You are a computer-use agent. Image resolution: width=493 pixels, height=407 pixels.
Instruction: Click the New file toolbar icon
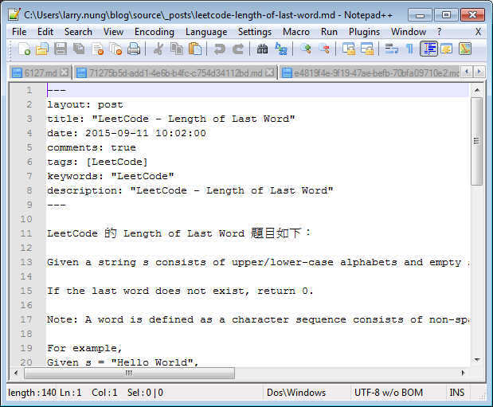click(25, 49)
